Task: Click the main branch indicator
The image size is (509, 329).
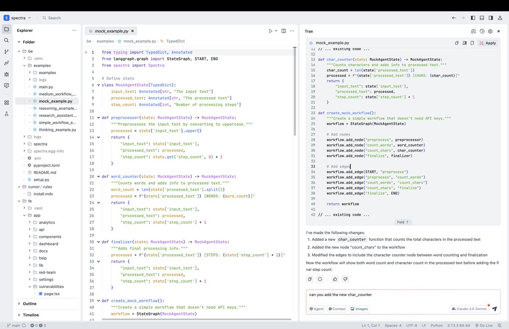Action: 13,326
